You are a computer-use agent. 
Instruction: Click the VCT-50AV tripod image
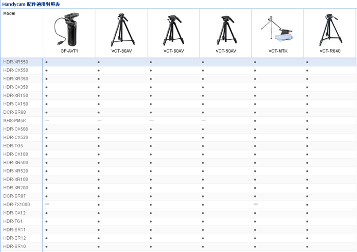tap(226, 30)
